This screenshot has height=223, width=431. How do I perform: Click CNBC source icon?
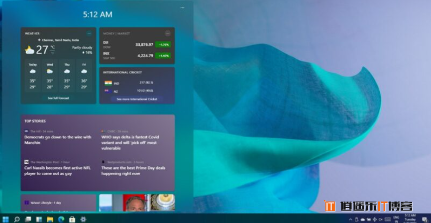coord(104,131)
